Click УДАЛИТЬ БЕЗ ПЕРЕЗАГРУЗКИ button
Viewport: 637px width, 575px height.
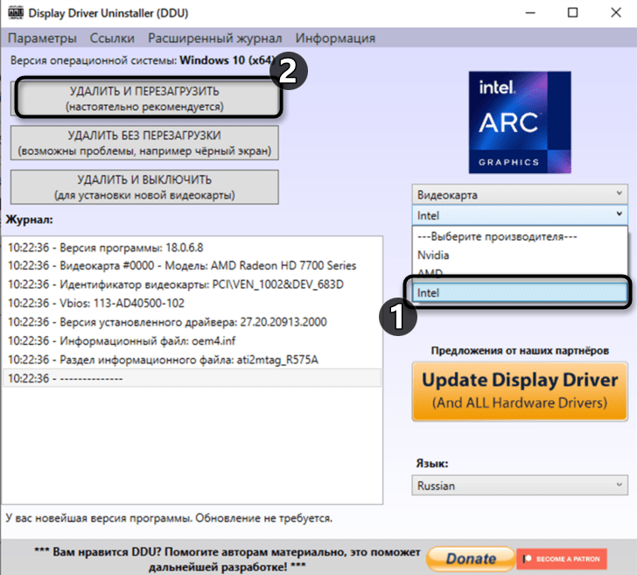tap(144, 143)
